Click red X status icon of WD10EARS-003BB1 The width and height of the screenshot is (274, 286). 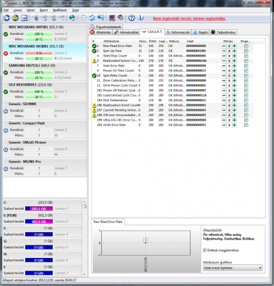point(6,53)
